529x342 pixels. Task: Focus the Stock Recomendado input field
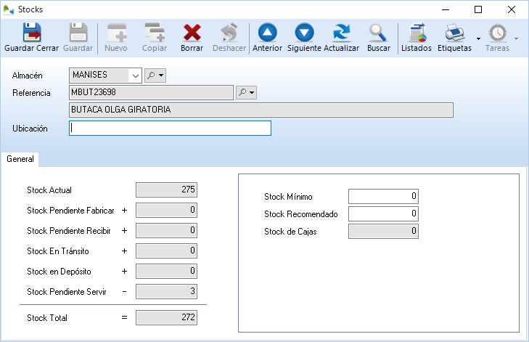point(383,213)
